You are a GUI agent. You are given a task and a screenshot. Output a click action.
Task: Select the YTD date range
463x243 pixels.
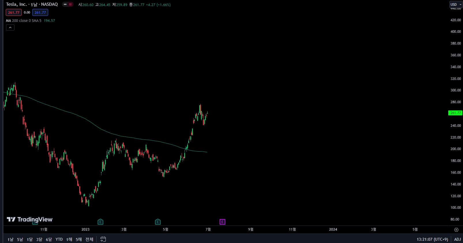(x=59, y=239)
